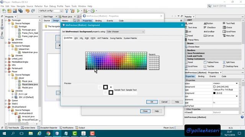The height and width of the screenshot is (137, 245).
Task: Select the Desktop Pane component in Palette
Action: point(230,66)
